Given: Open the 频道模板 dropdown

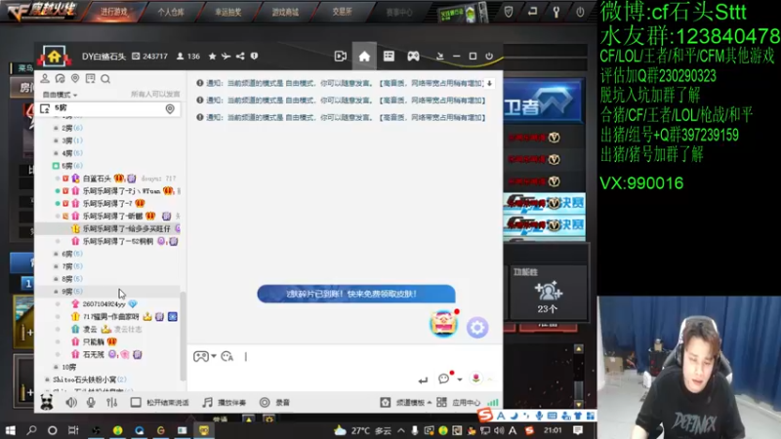Looking at the screenshot, I should tap(406, 402).
